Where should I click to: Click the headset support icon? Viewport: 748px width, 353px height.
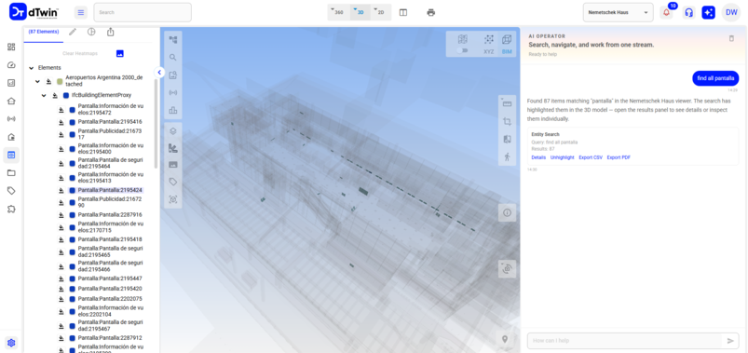pyautogui.click(x=688, y=13)
